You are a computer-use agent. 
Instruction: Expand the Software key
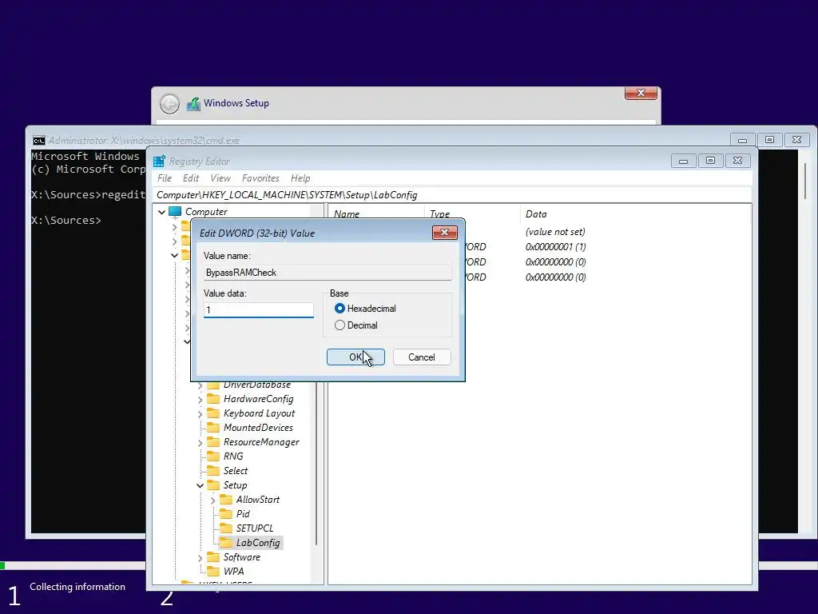coord(200,557)
